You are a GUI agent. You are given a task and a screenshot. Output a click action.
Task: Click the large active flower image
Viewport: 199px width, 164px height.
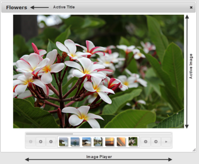click(99, 71)
